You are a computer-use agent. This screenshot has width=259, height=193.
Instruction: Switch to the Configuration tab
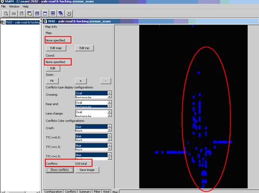[53, 191]
